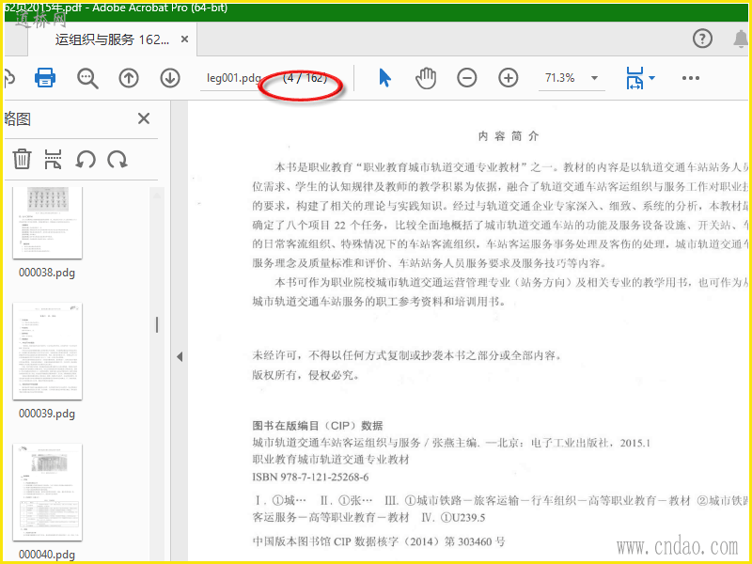The height and width of the screenshot is (564, 752).
Task: Click the 图书在版编目（CIP）数据 heading
Action: click(318, 426)
